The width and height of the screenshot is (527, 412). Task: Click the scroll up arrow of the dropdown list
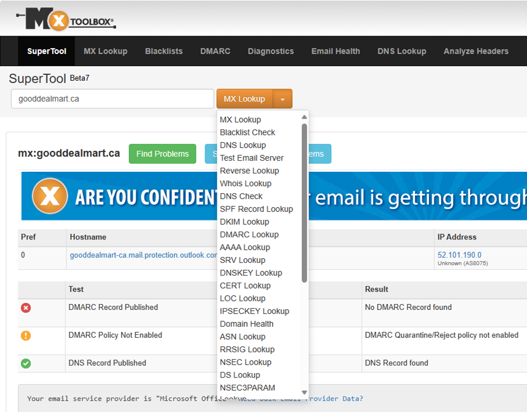click(x=304, y=117)
